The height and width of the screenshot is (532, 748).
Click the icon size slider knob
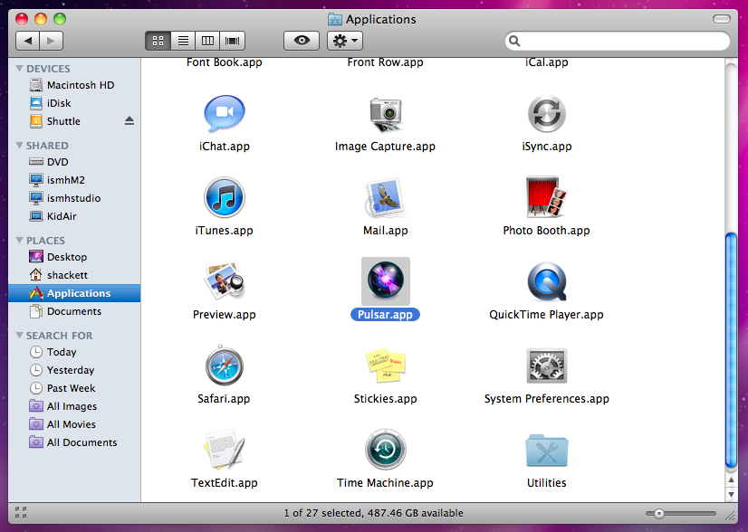[658, 513]
